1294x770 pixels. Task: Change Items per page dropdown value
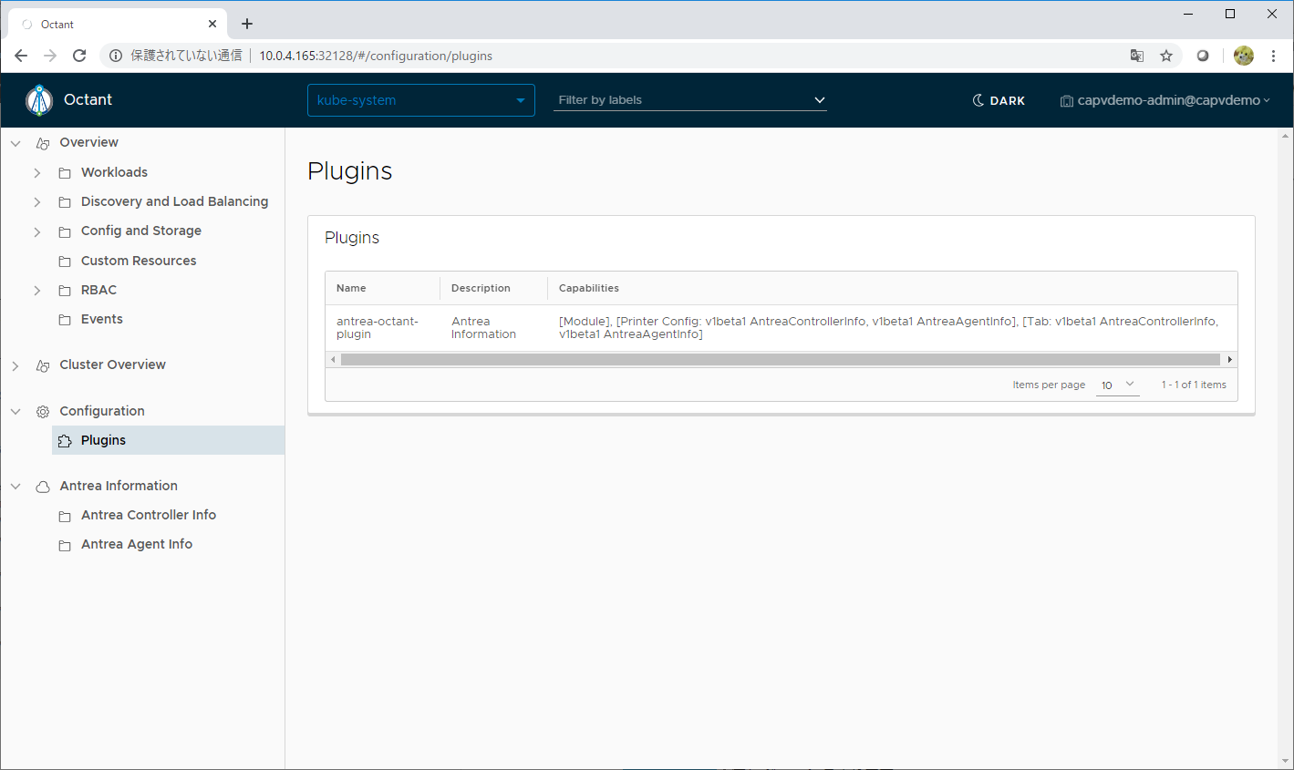(1118, 385)
